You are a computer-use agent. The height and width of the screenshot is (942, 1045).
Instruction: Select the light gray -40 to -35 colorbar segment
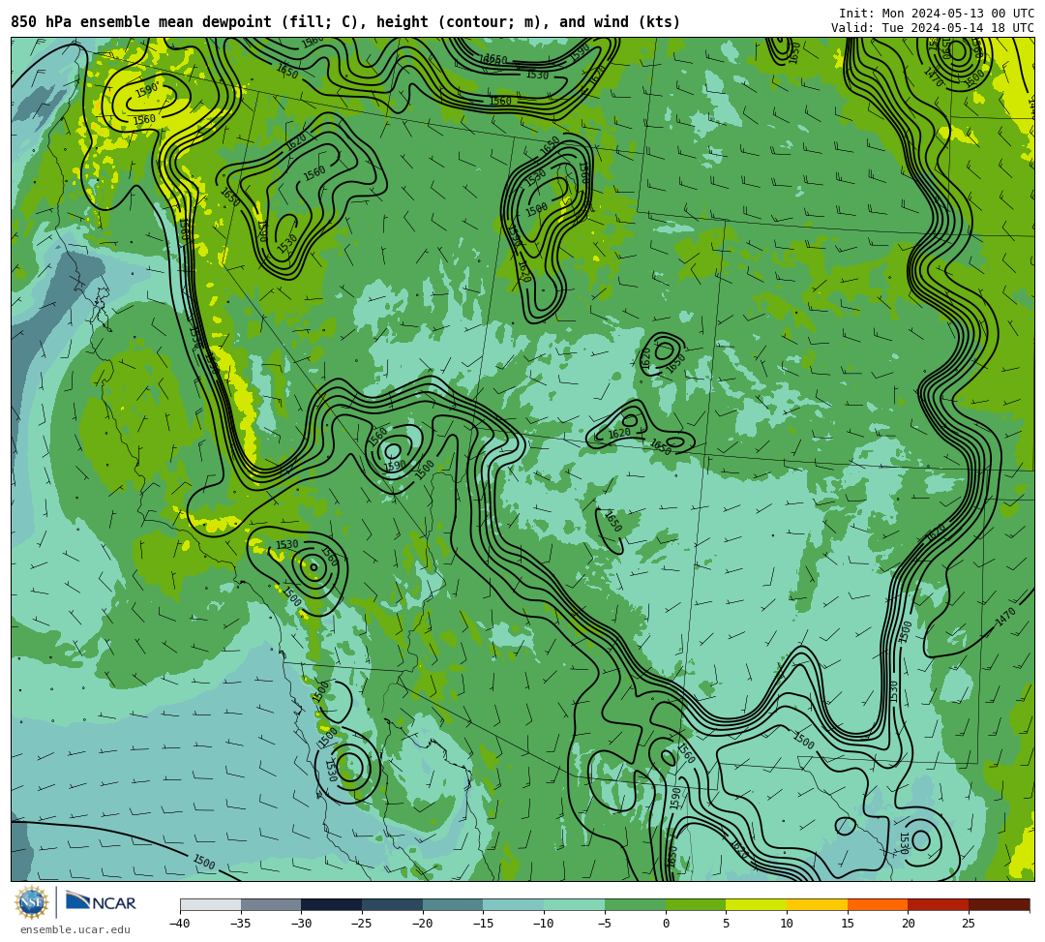pyautogui.click(x=211, y=904)
